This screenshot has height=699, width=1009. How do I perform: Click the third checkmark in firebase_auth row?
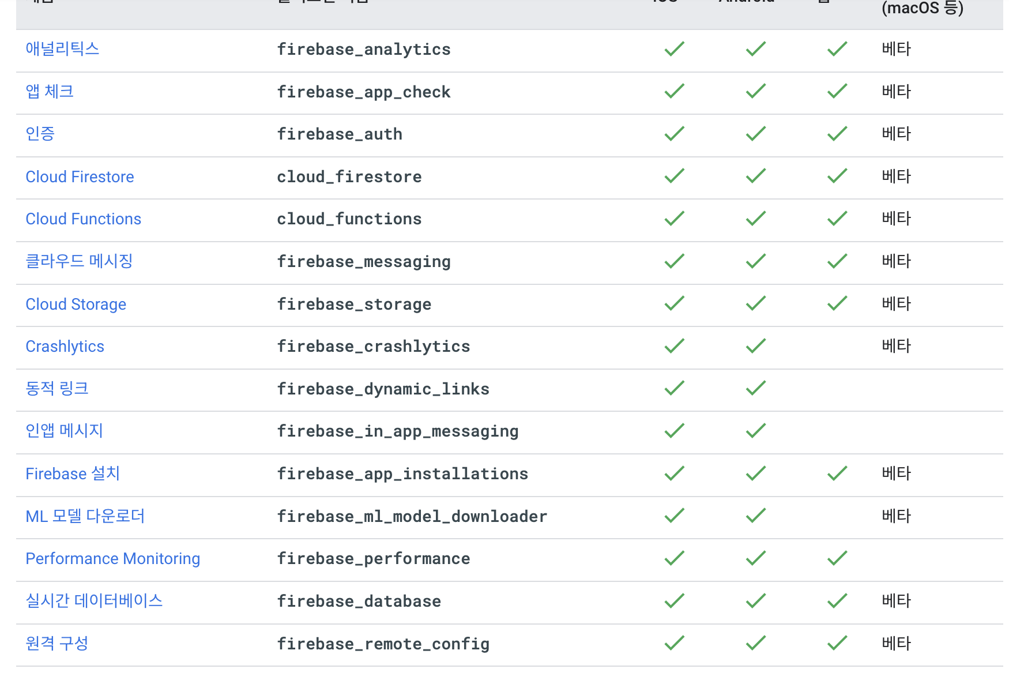click(x=837, y=134)
